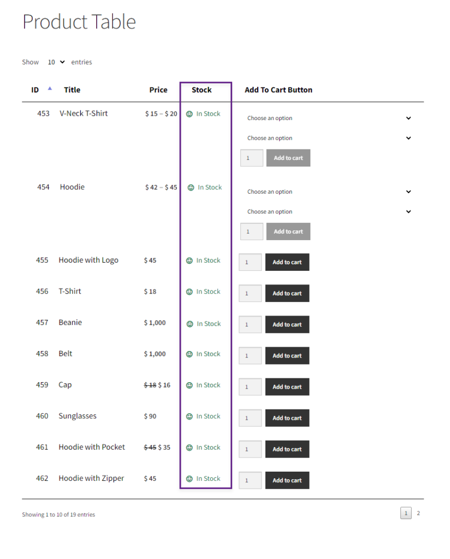The image size is (450, 559).
Task: Click the smiley stock icon in Cap row
Action: pos(190,385)
